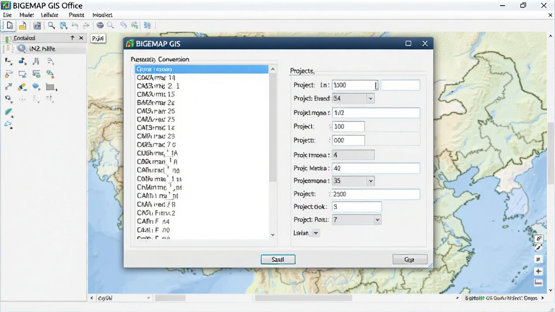Click the input field containing 000
Viewport: 555px width, 312px height.
349,140
